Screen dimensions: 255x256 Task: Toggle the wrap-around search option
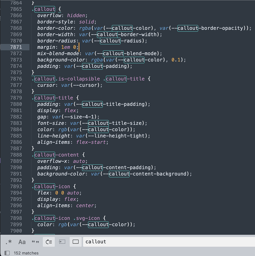click(x=49, y=242)
